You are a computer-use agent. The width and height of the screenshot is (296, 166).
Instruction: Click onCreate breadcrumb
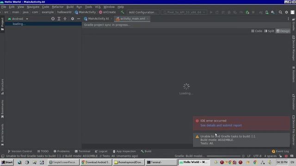[107, 12]
